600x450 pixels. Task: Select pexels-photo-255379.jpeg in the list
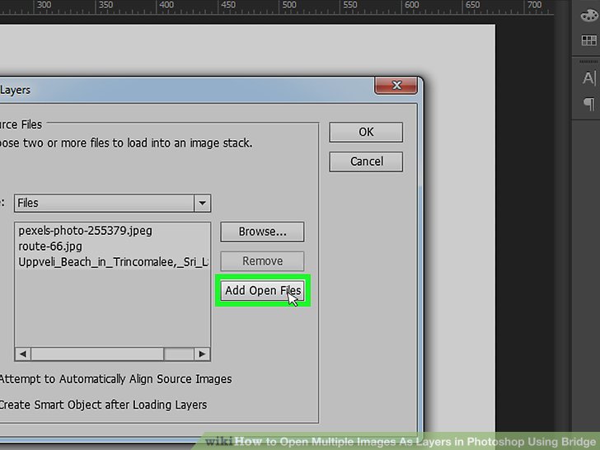pyautogui.click(x=86, y=231)
